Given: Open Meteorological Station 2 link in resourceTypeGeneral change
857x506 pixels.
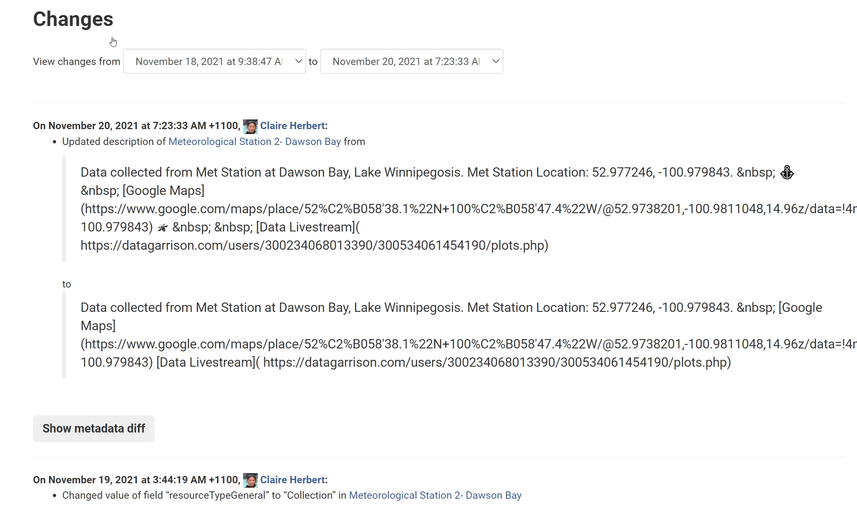Looking at the screenshot, I should 435,495.
